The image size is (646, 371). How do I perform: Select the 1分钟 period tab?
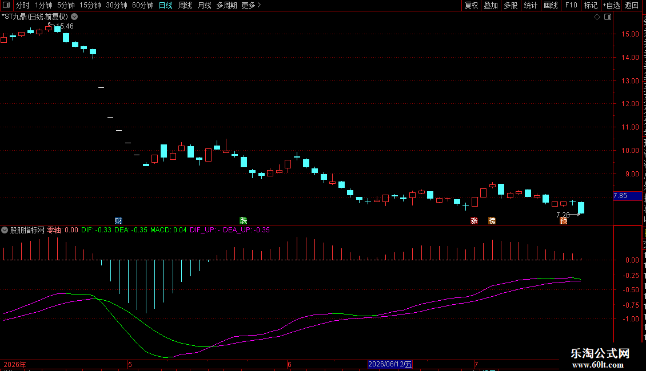point(43,5)
